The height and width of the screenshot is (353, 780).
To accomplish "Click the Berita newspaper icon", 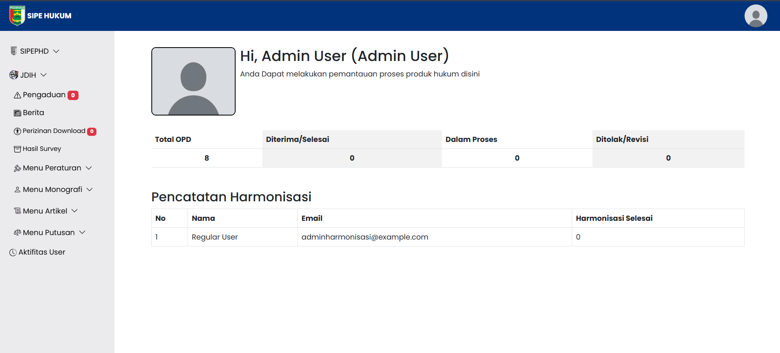I will [17, 113].
